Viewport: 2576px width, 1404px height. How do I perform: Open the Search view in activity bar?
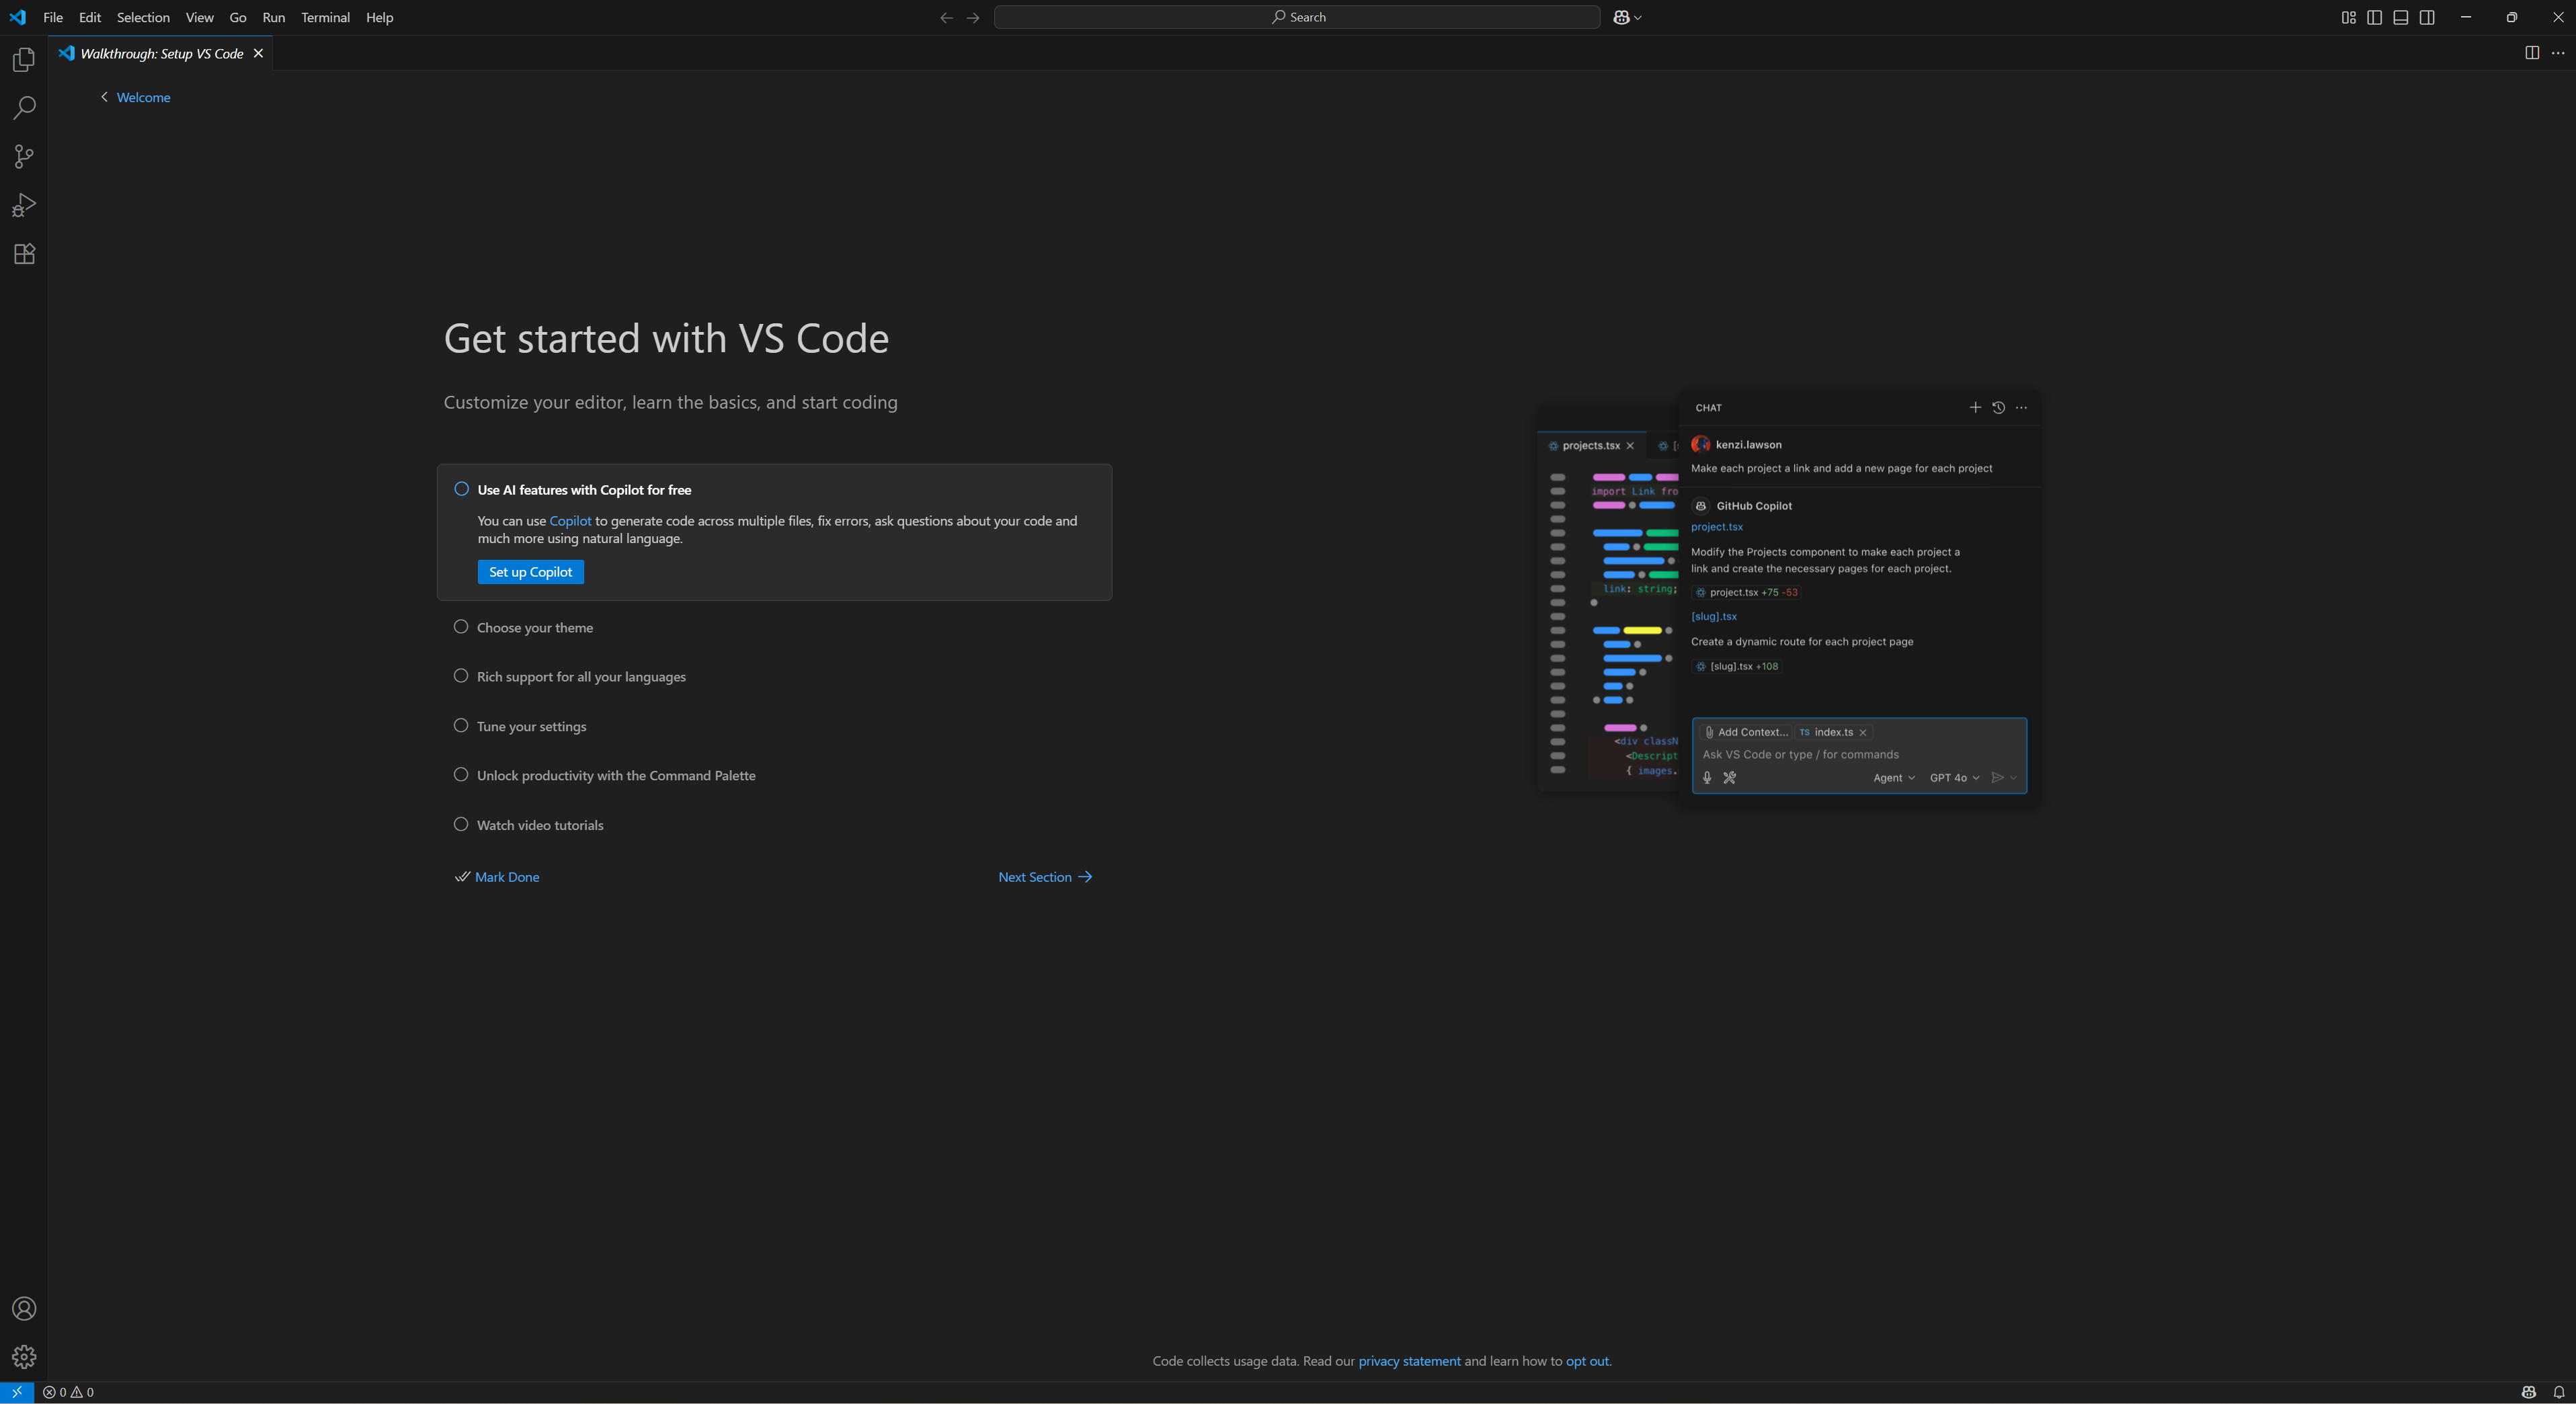(24, 108)
